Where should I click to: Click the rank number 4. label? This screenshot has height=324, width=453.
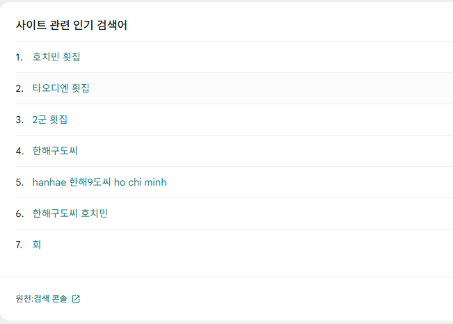(19, 151)
